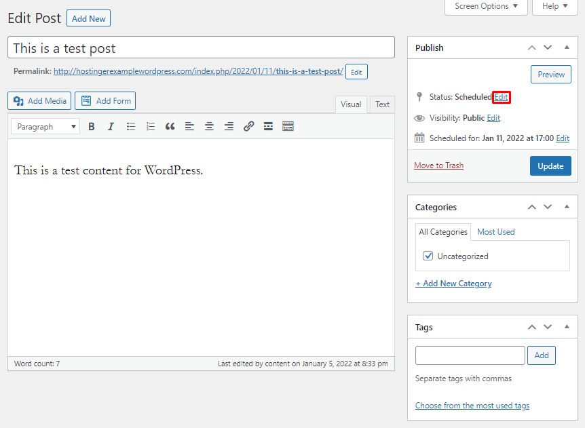The image size is (585, 428).
Task: Open the Move to Trash link
Action: tap(438, 165)
